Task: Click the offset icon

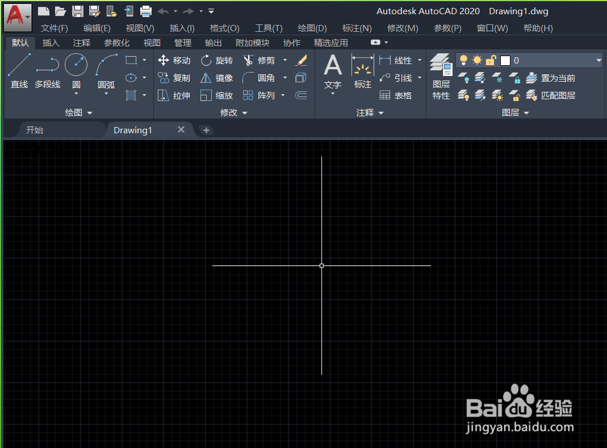Action: [301, 95]
